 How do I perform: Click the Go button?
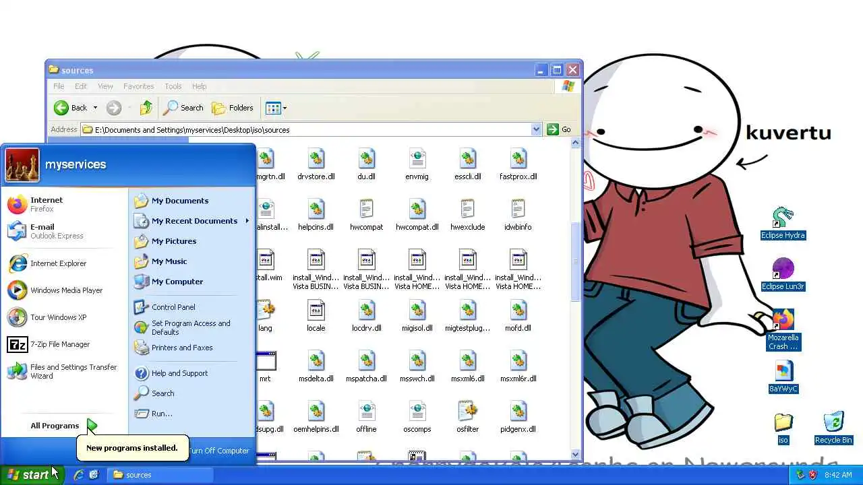pyautogui.click(x=560, y=129)
